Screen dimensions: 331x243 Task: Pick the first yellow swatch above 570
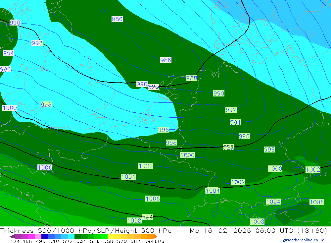pyautogui.click(x=111, y=236)
